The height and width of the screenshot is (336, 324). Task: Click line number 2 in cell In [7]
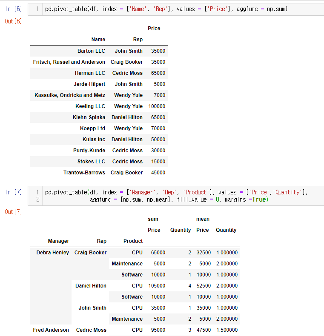tap(37, 199)
